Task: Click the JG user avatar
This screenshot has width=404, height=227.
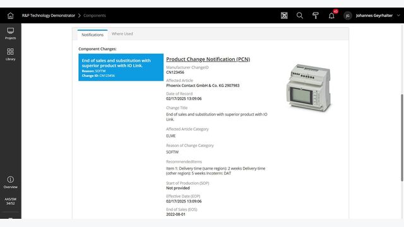Action: [348, 16]
